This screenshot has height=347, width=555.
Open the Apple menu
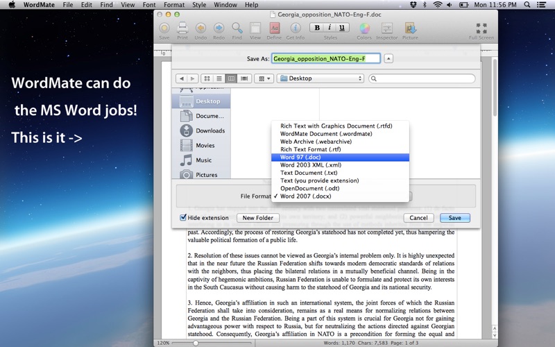pos(12,5)
